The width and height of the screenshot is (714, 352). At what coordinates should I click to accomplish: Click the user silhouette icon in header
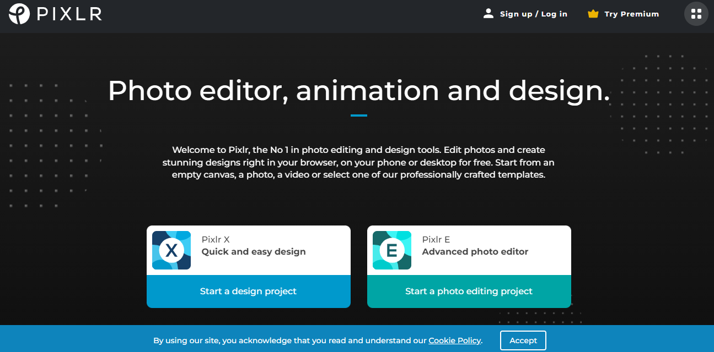coord(487,13)
